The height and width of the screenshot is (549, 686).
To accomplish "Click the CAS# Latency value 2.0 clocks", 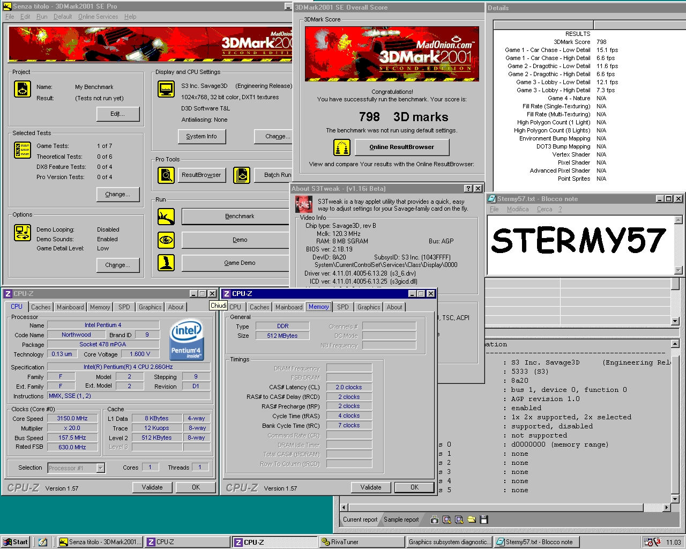I will tap(349, 387).
